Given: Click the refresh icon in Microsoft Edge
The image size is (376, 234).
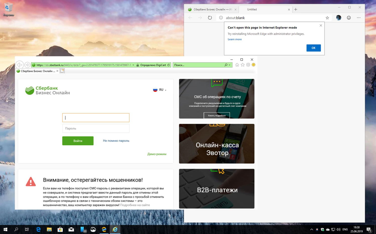Looking at the screenshot, I should (x=210, y=18).
